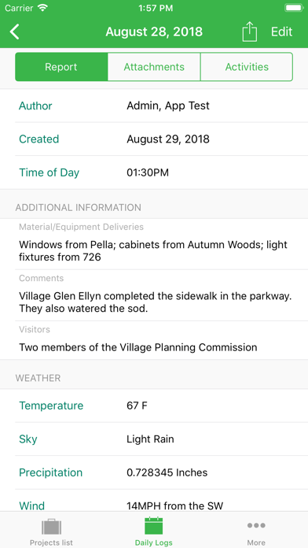Tap the Edit button
The image size is (308, 548).
click(282, 31)
